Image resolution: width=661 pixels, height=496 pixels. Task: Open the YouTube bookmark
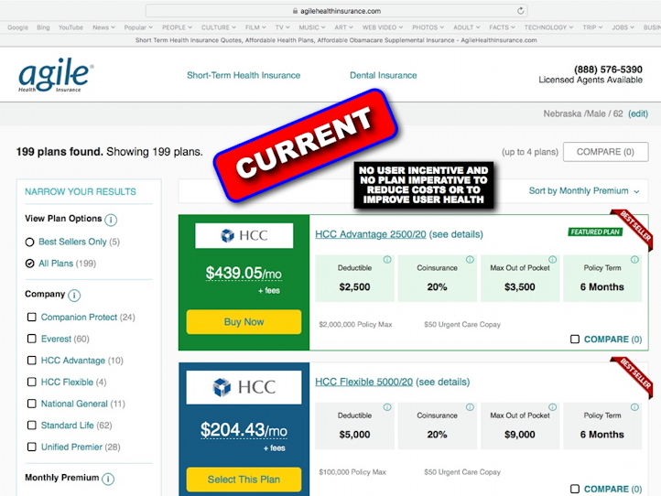(70, 27)
